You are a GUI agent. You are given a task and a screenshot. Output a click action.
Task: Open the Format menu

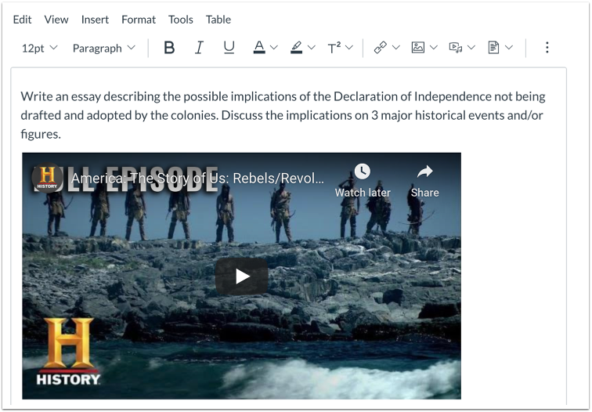coord(138,20)
